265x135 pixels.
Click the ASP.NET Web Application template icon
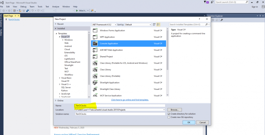coord(95,50)
